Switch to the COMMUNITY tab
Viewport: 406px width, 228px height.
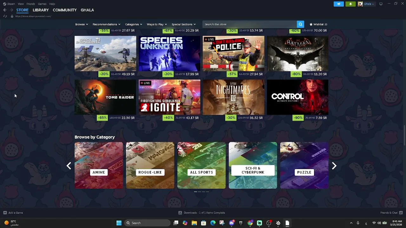(65, 10)
